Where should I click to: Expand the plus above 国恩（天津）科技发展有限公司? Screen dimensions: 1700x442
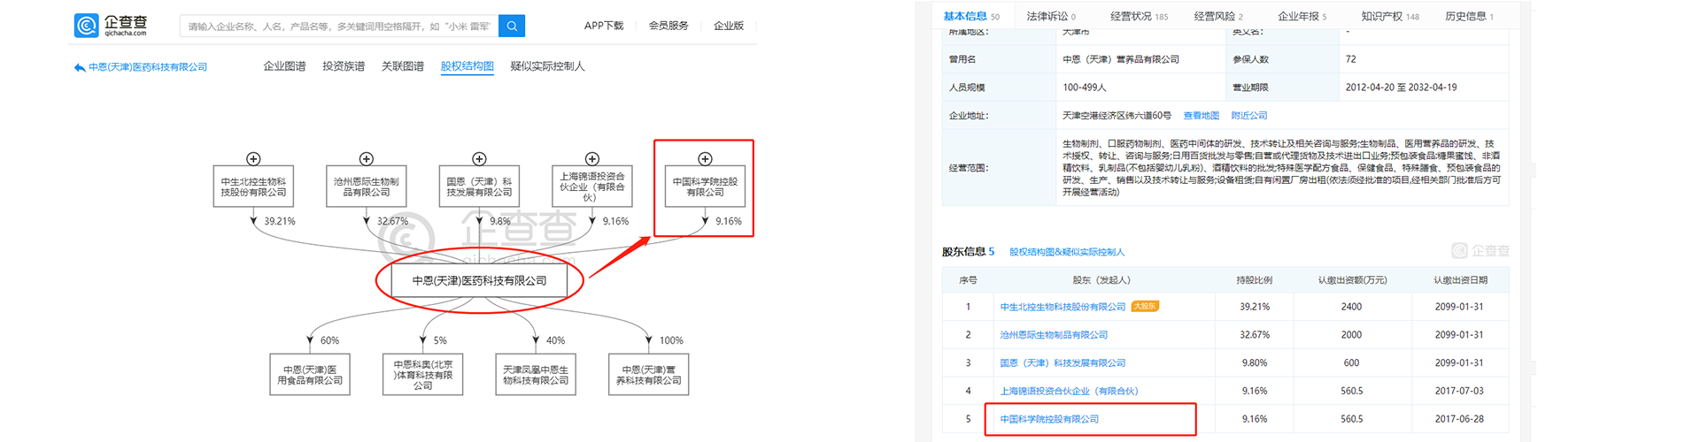click(x=479, y=159)
